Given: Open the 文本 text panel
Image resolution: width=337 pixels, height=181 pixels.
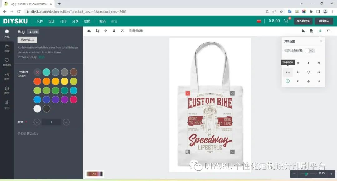Looking at the screenshot, I should tap(7, 104).
